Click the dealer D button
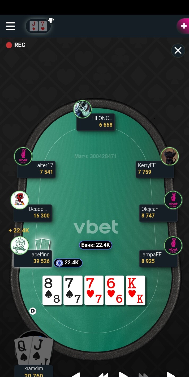 [x=33, y=311]
